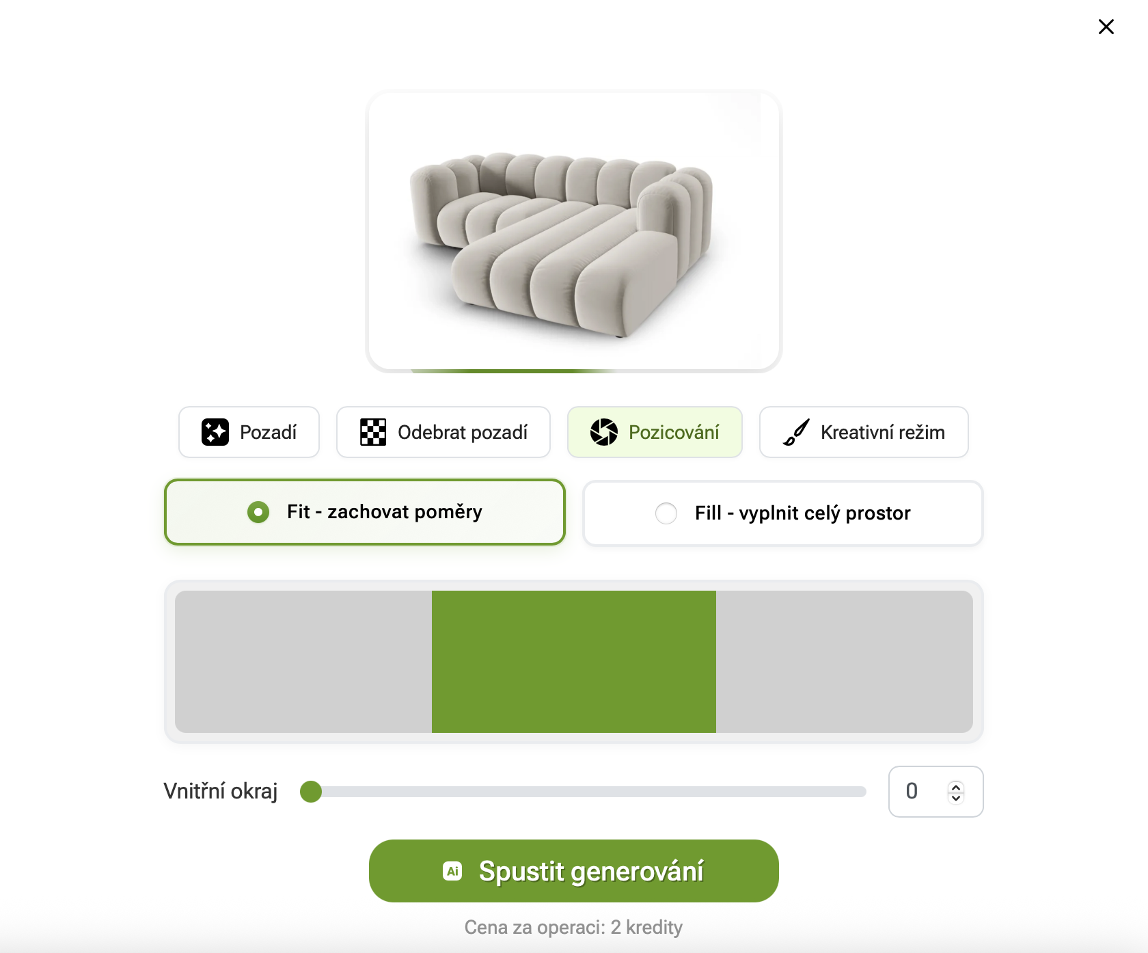Viewport: 1148px width, 953px height.
Task: Click the right gray area of positioning preview
Action: click(x=845, y=662)
